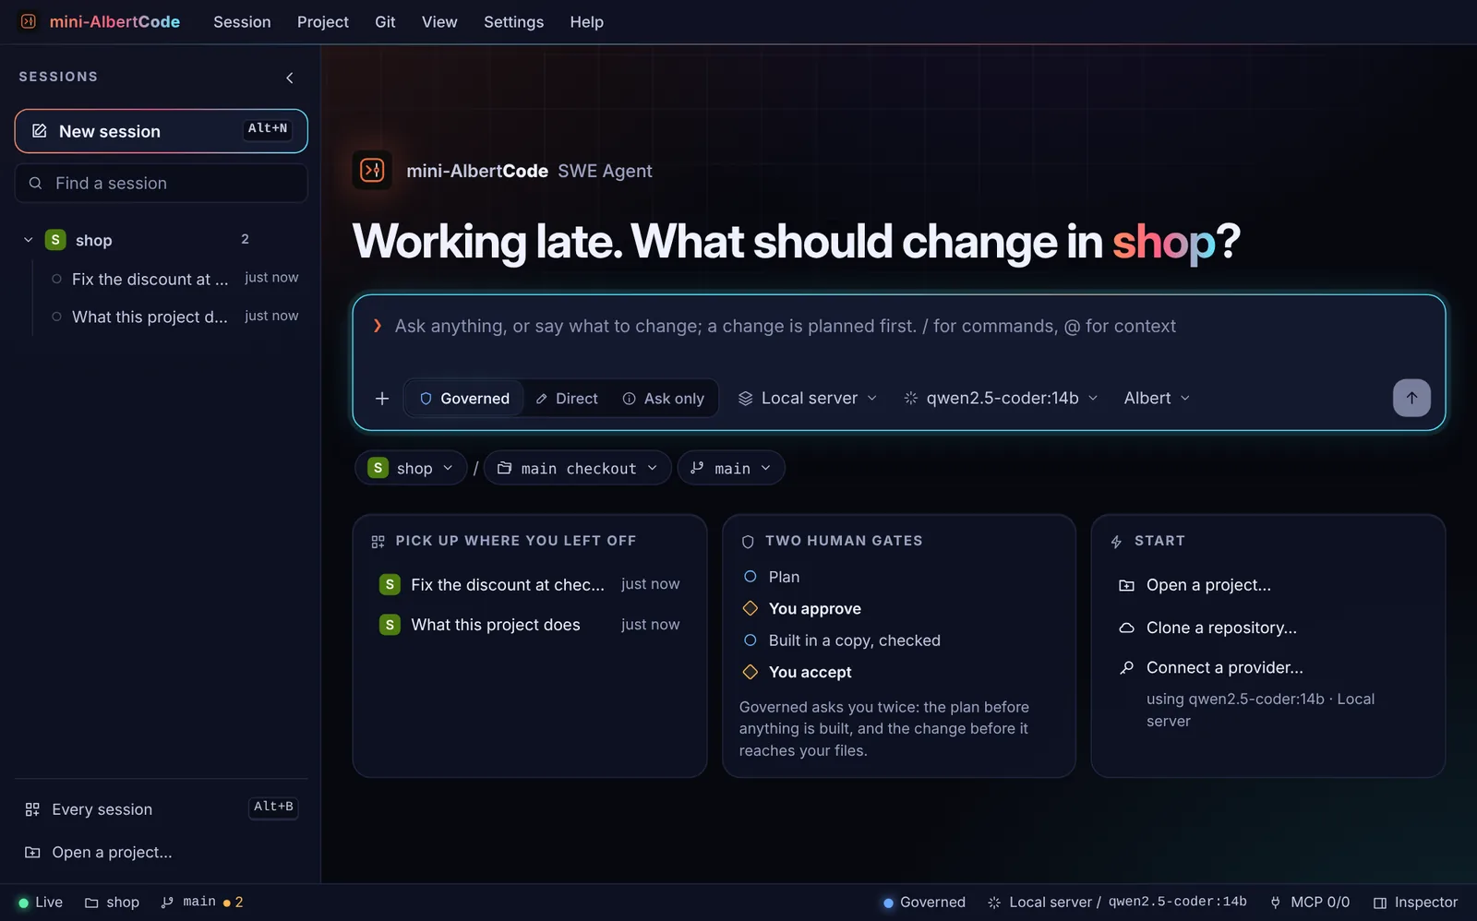Open the Albert profile dropdown

point(1157,399)
